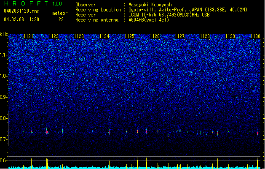Click the 'Observer' field label

(x=86, y=5)
